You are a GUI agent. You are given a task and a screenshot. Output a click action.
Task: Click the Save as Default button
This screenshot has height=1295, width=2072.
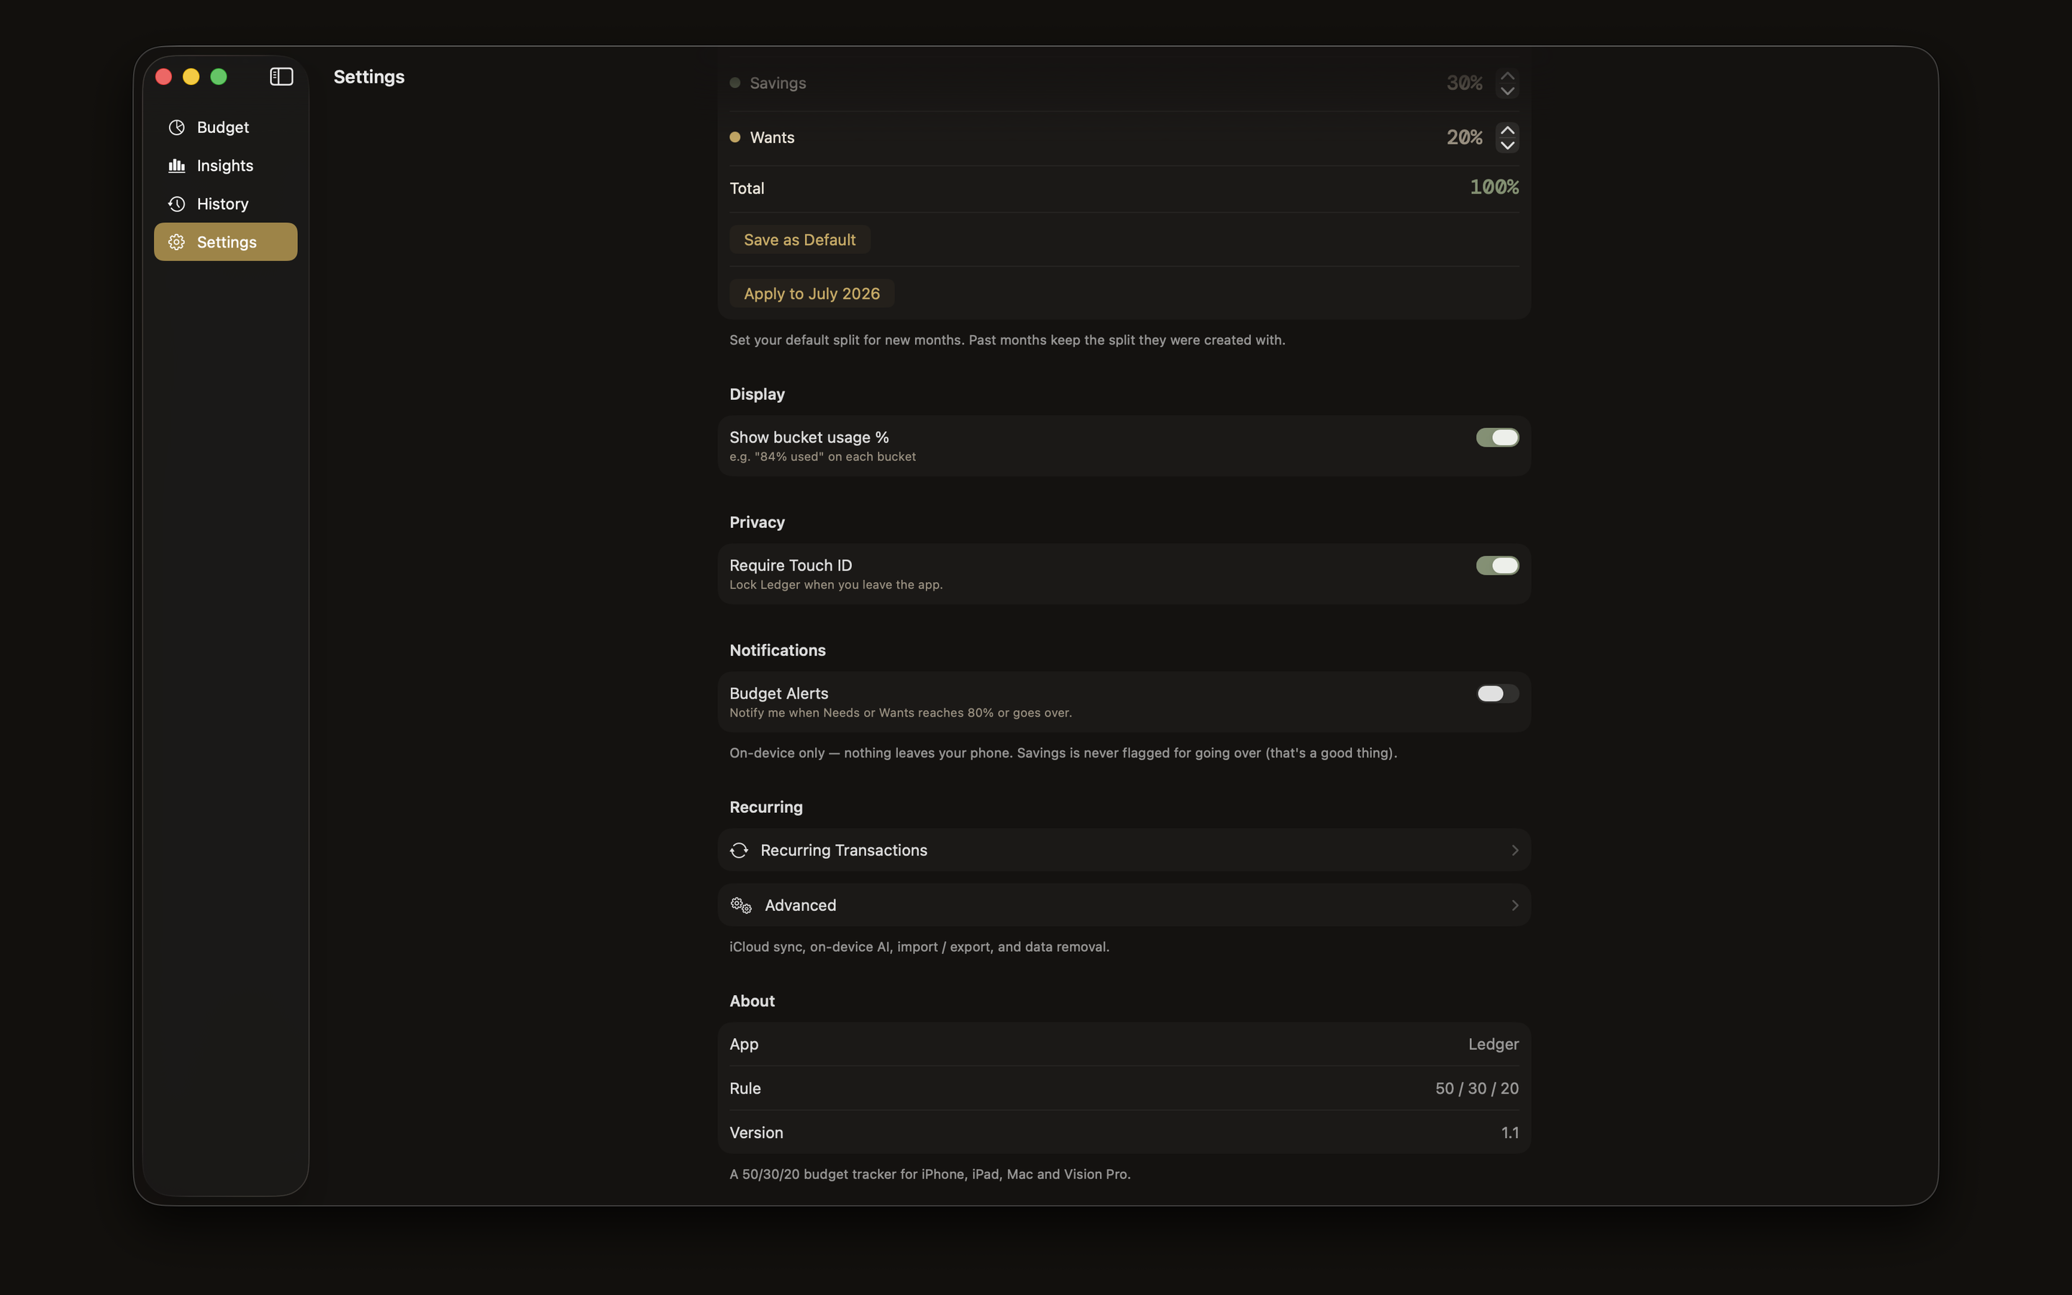point(799,240)
